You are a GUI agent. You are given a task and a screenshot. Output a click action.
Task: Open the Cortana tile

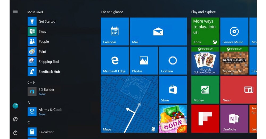(x=173, y=60)
